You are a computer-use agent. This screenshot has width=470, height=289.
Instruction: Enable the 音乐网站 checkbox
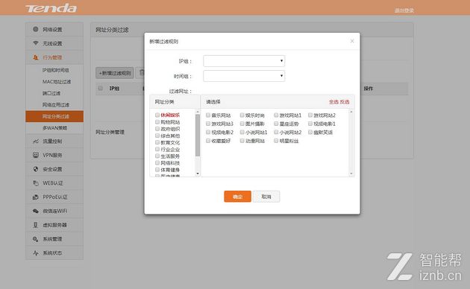208,115
